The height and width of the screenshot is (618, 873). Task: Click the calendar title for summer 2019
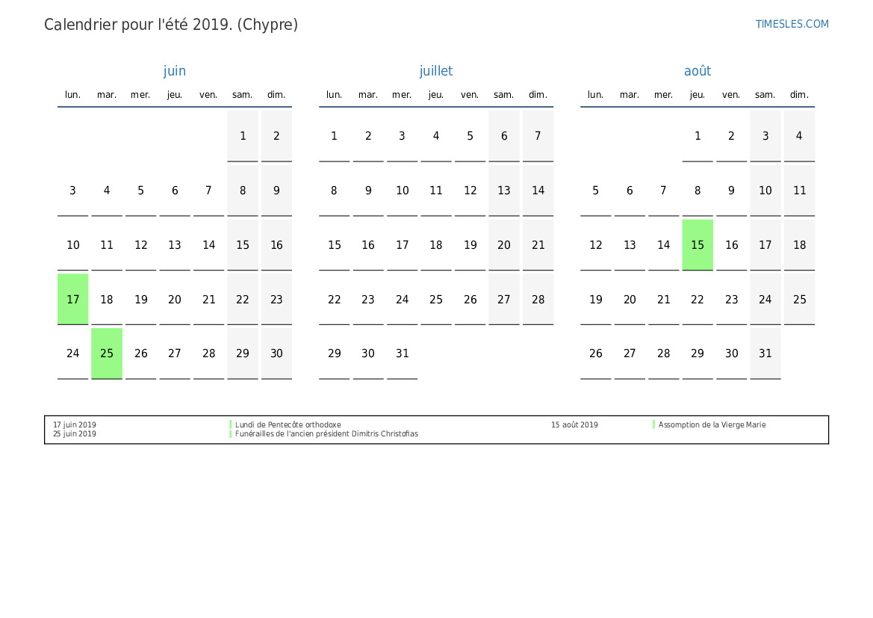coord(171,25)
